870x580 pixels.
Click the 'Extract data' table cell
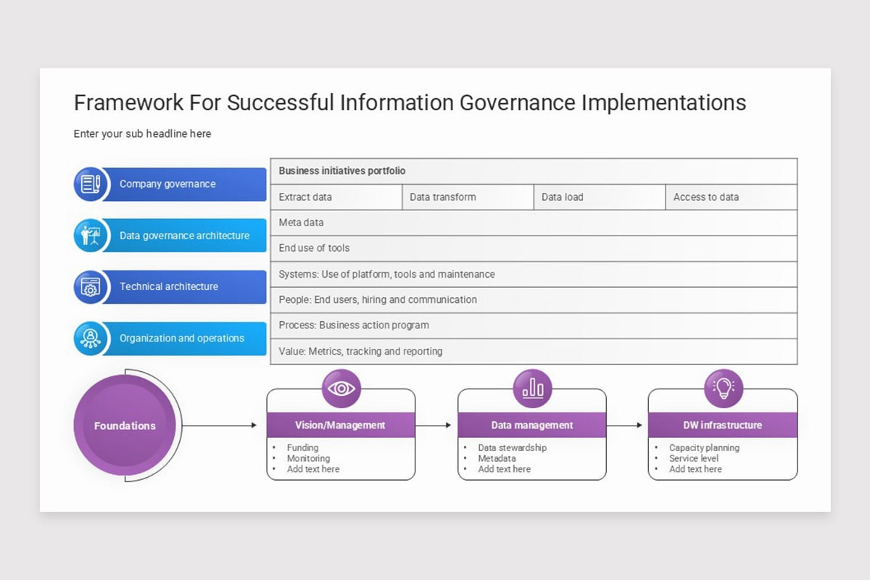pyautogui.click(x=336, y=197)
